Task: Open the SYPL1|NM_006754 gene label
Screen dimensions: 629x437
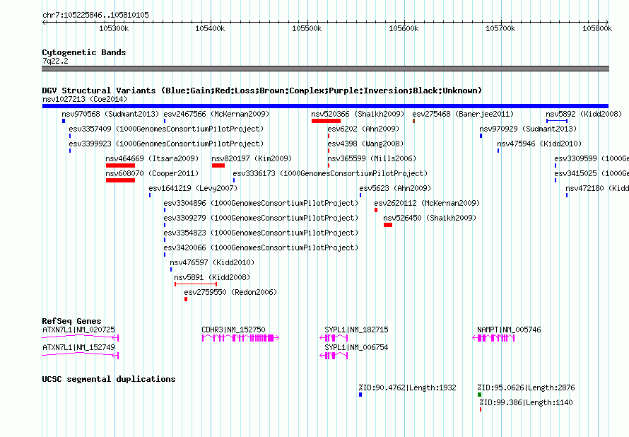Action: pyautogui.click(x=356, y=347)
